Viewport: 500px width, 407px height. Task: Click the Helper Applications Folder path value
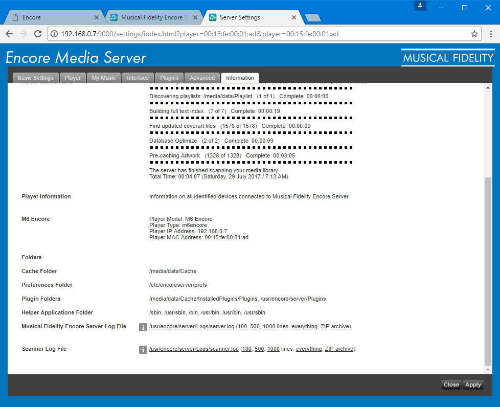click(207, 312)
